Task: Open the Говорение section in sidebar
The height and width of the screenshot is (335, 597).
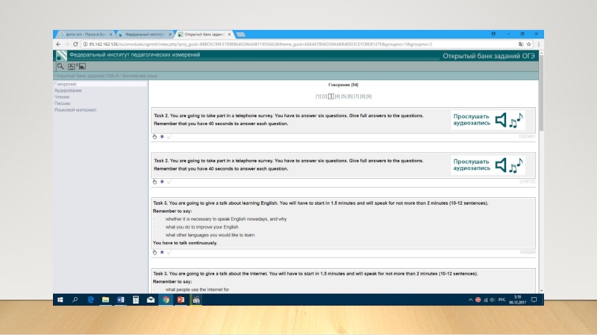Action: (65, 84)
